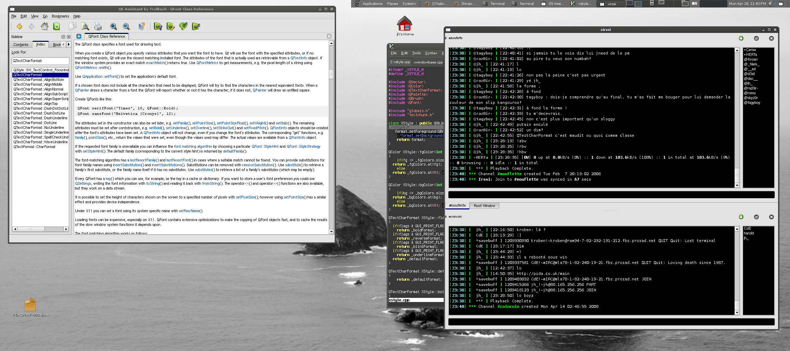Screen dimensions: 790x351
Task: Switch to the Contents tab in the sidebar
Action: click(x=21, y=45)
